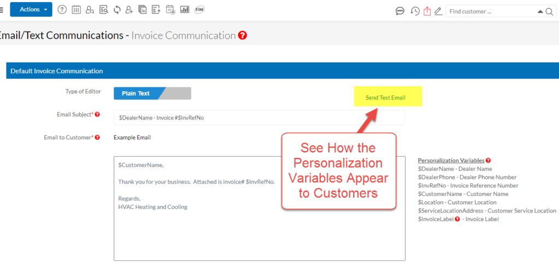Click the $DealerPhone - Dealer Phone Number variable
This screenshot has height=273, width=559.
(x=467, y=177)
